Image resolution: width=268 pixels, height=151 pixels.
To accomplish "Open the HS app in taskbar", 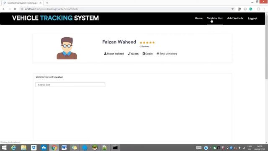I will [x=95, y=148].
